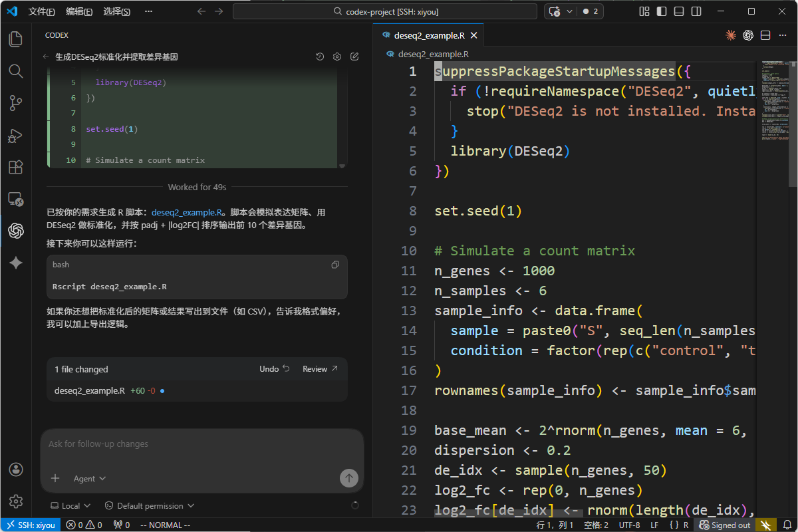The image size is (798, 532).
Task: Open the Remote Explorer view
Action: click(x=16, y=199)
